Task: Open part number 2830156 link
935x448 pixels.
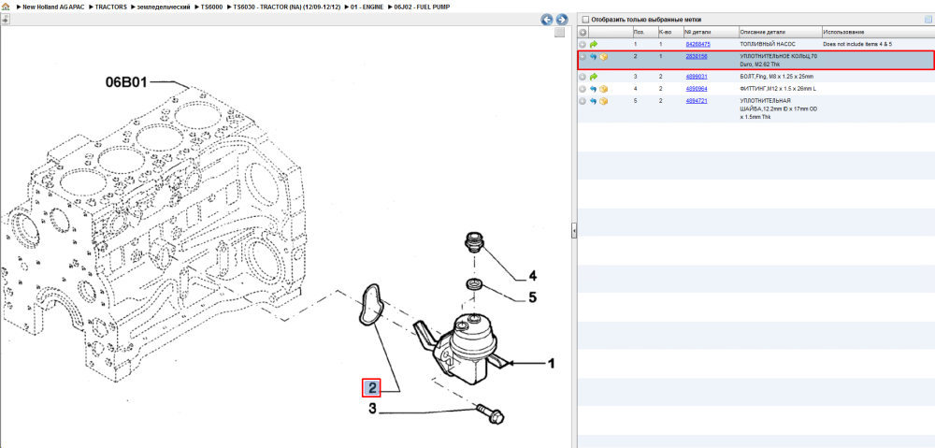Action: pyautogui.click(x=697, y=56)
